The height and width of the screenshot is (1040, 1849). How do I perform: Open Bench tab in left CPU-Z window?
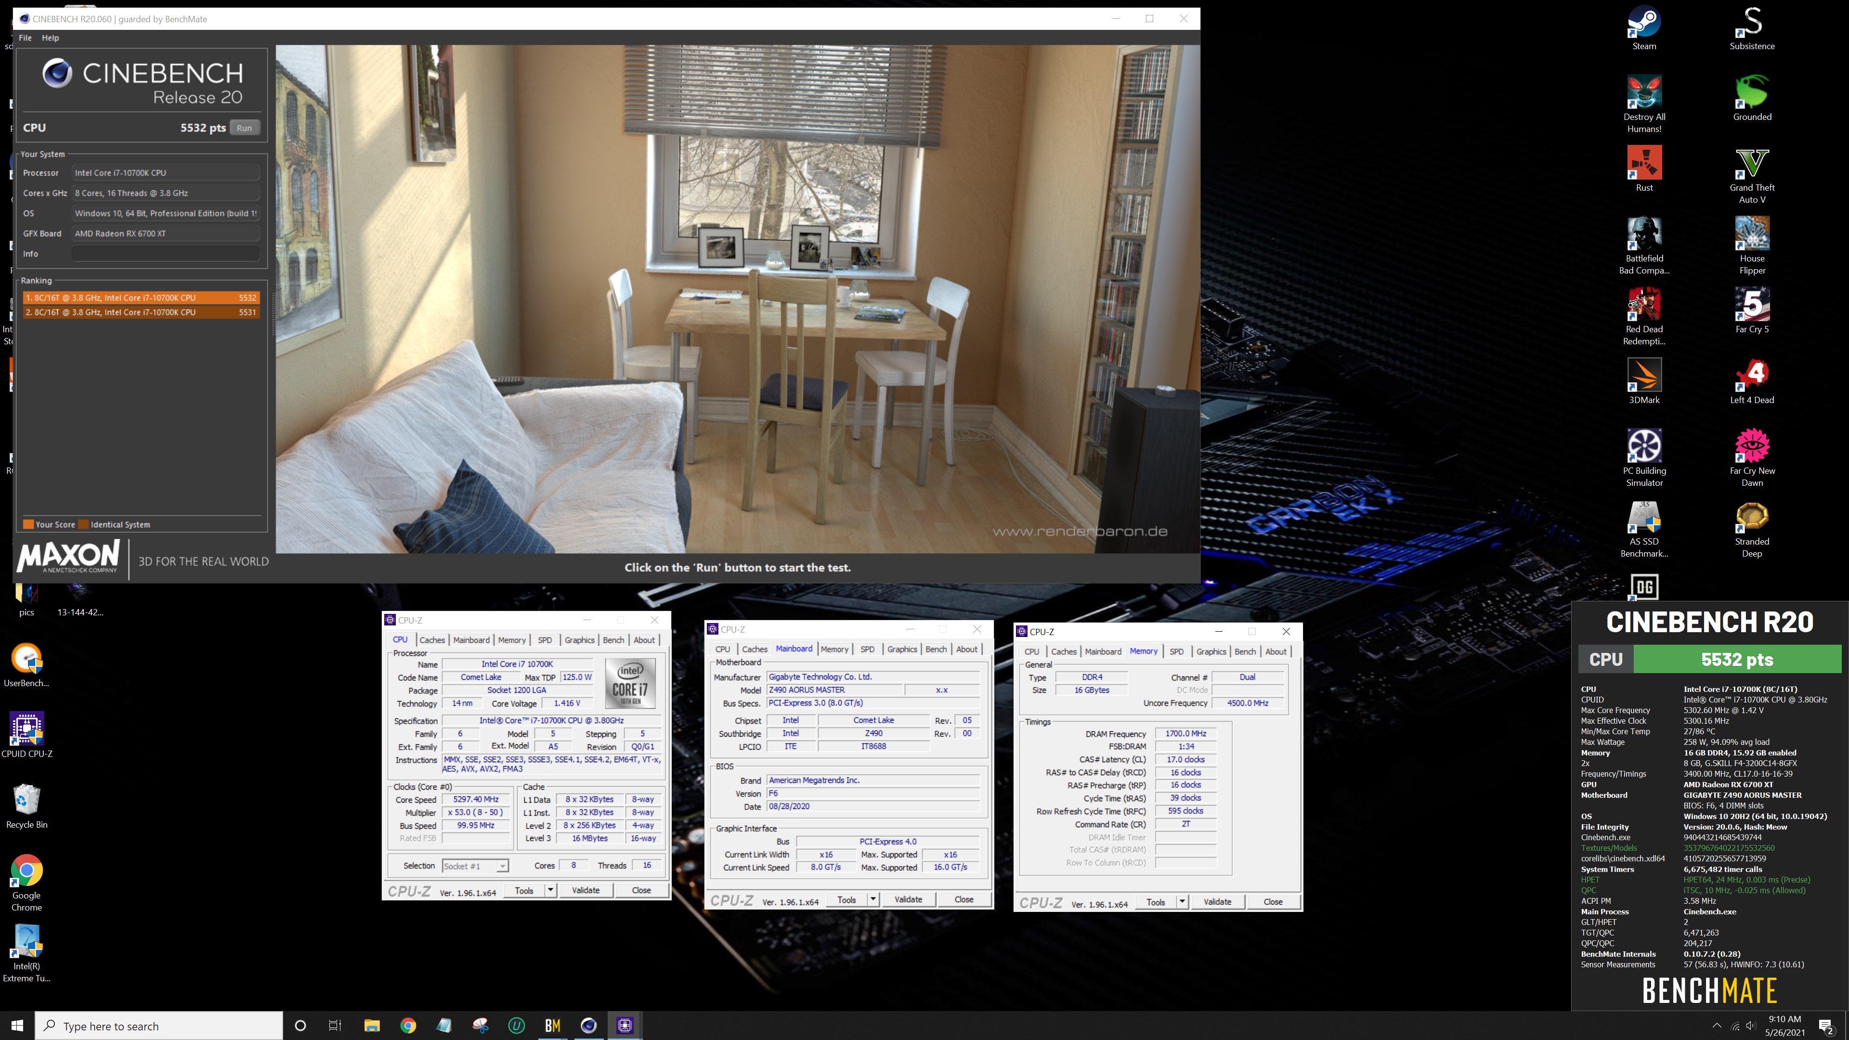(614, 640)
